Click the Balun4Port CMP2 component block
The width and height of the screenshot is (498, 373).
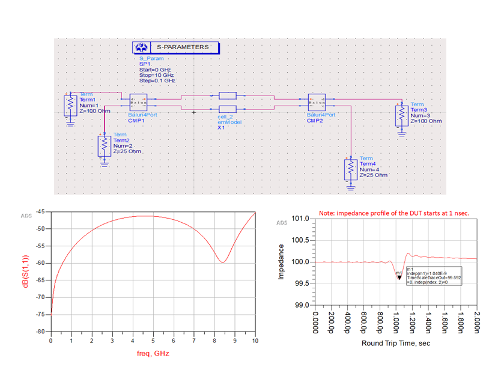(x=317, y=103)
